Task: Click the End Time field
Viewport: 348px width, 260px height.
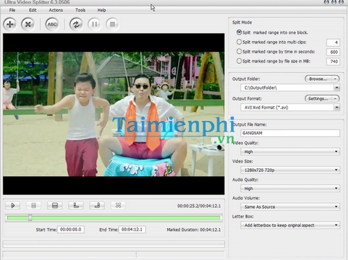Action: [x=132, y=229]
